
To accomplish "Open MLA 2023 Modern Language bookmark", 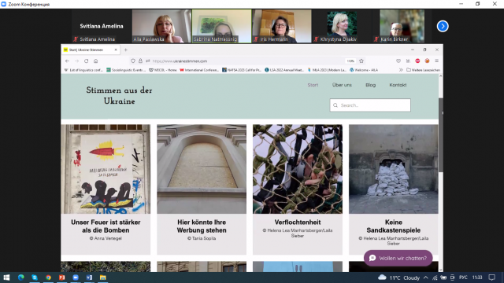I will click(x=327, y=70).
